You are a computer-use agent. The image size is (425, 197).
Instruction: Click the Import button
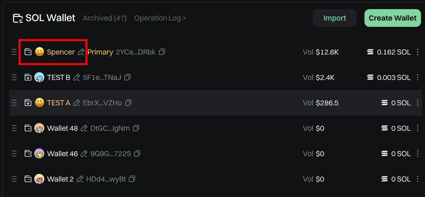pos(335,18)
